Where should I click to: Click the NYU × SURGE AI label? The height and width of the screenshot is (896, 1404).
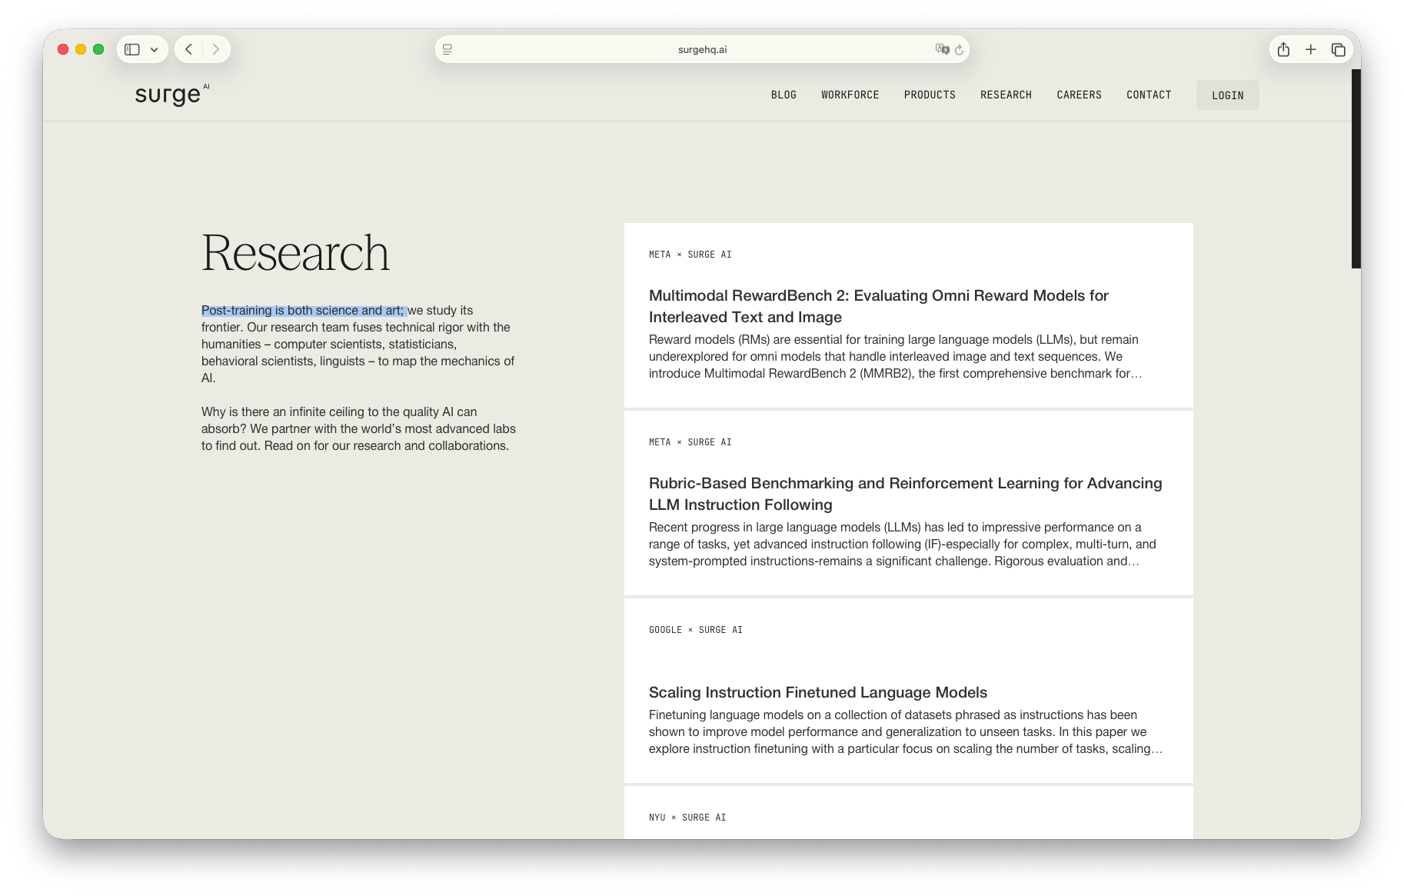pyautogui.click(x=687, y=818)
